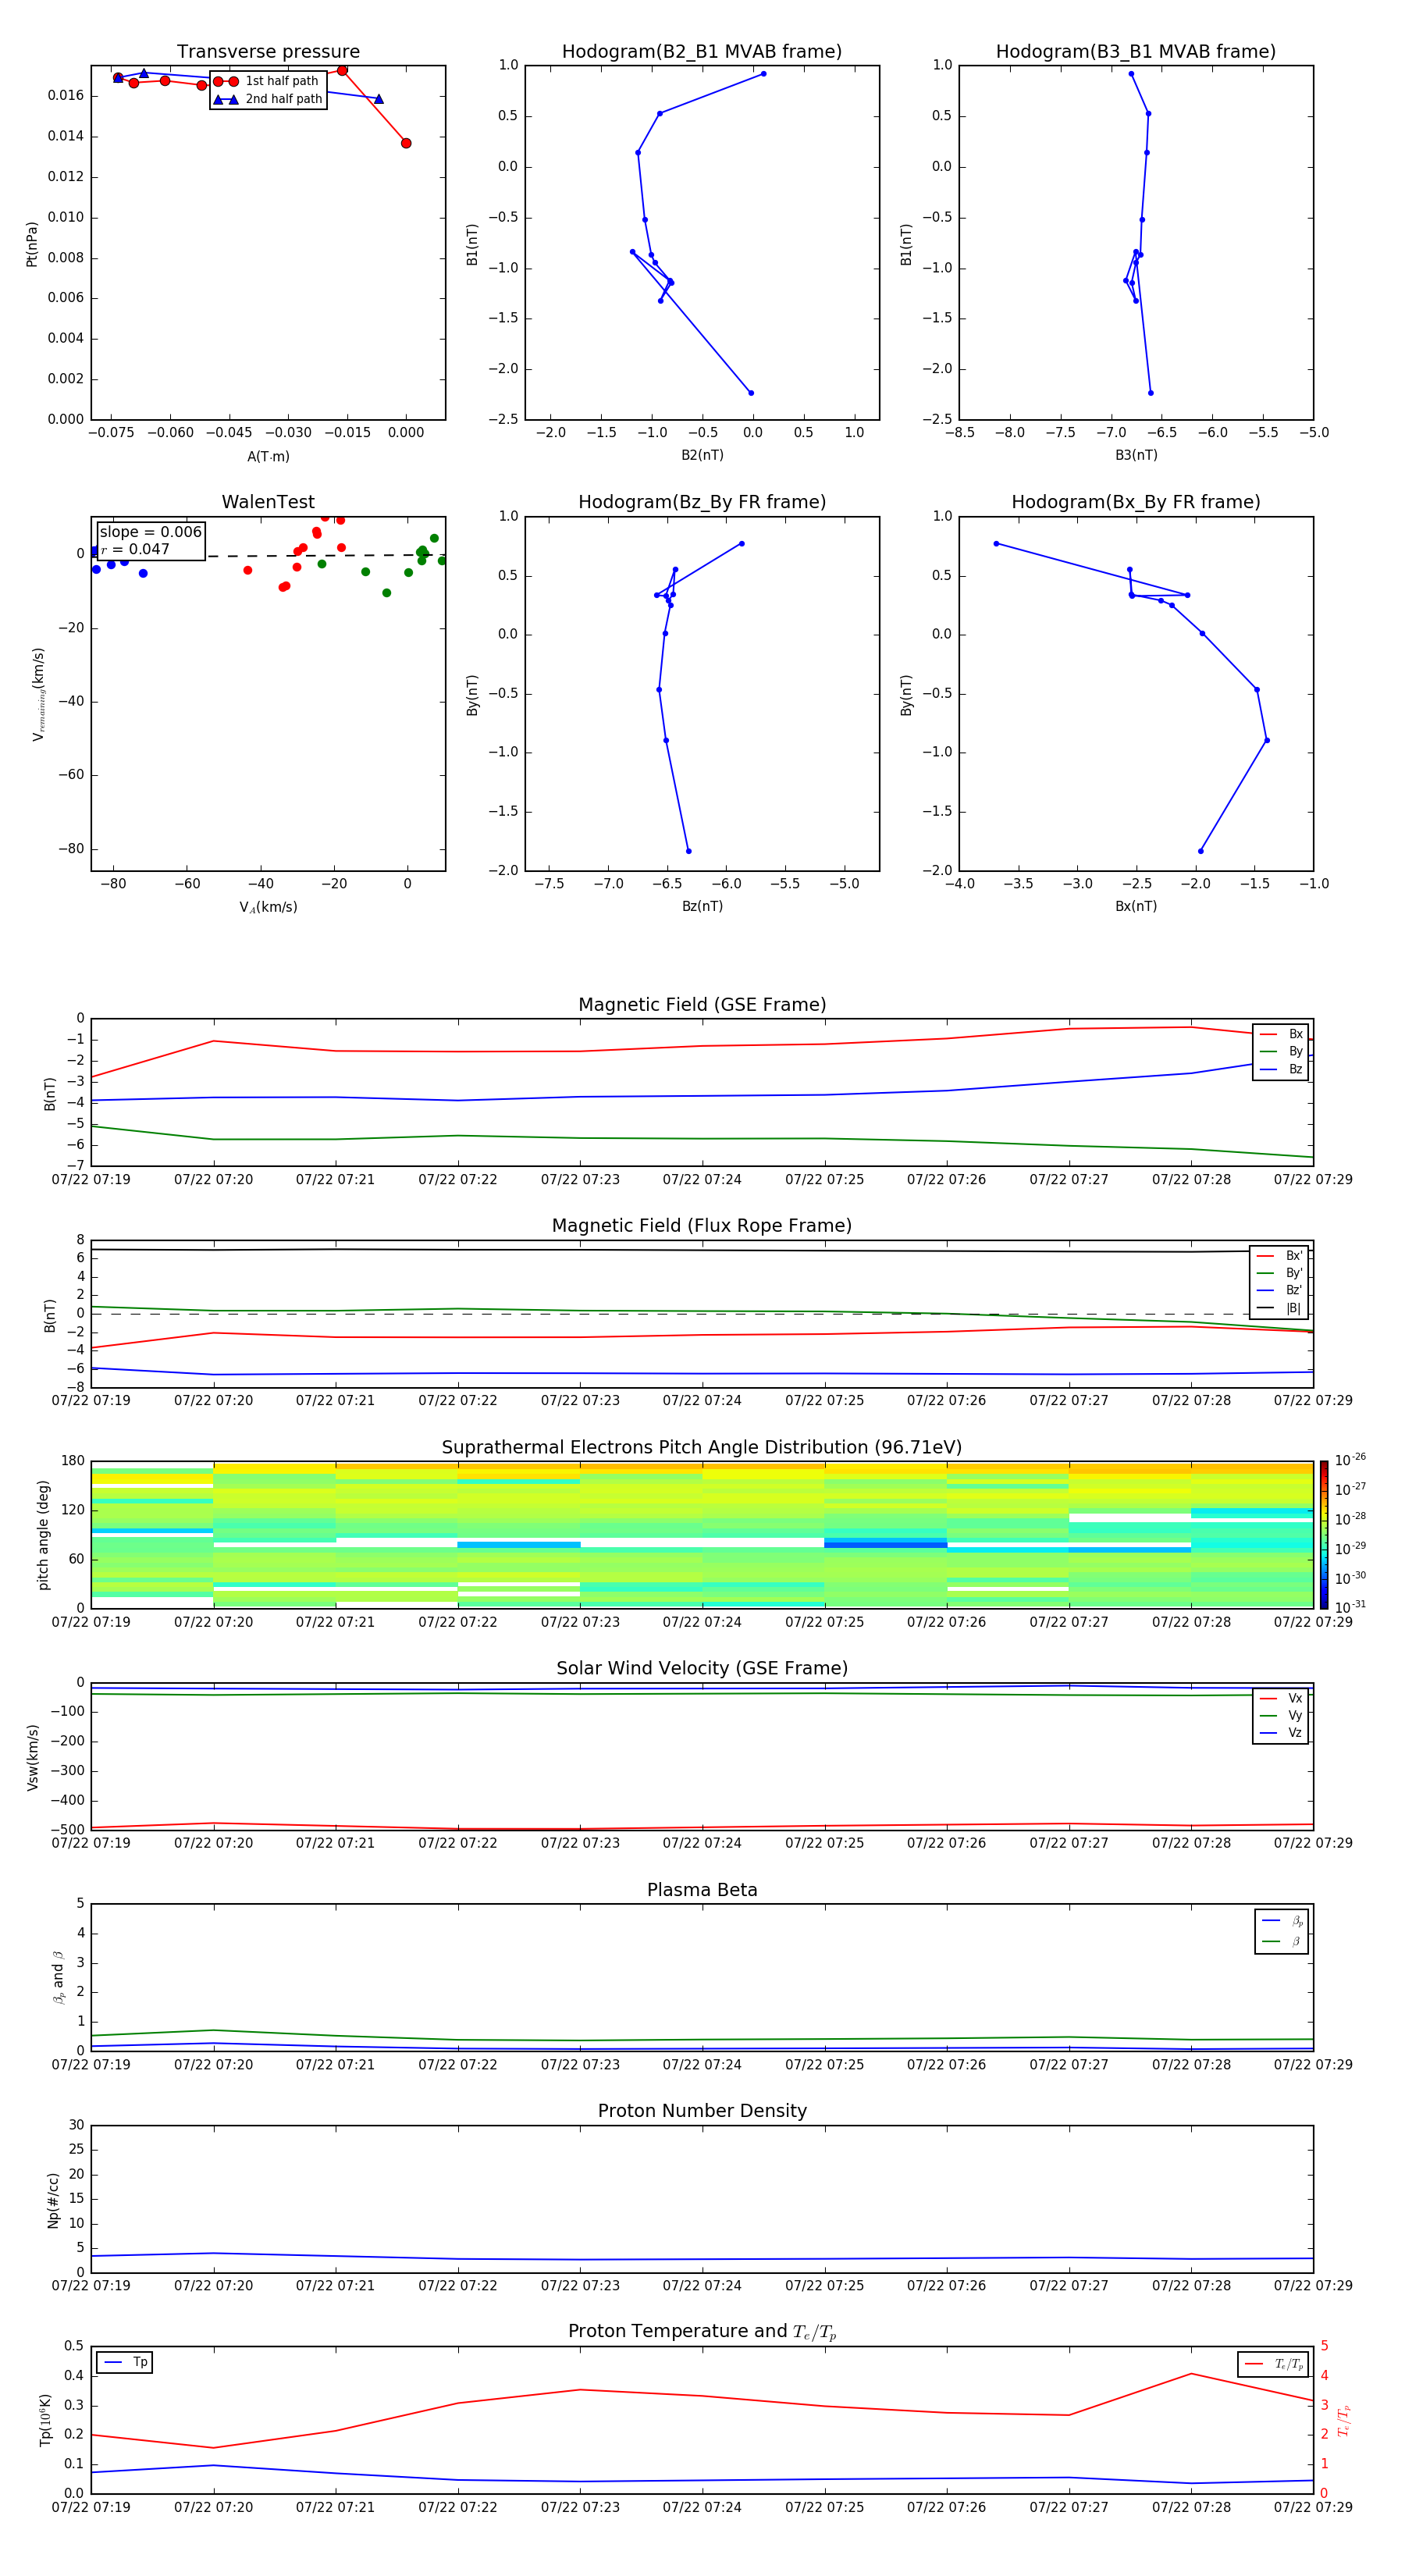1405x2576 pixels.
Task: Click the Bz entry in GSE magnetic field legend
Action: 1281,1069
